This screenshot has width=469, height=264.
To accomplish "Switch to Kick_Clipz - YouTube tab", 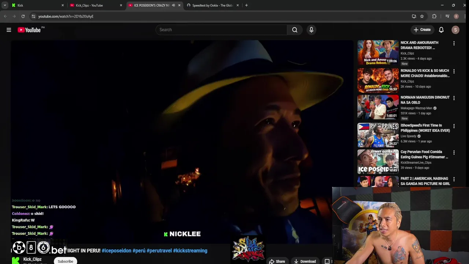I will [x=95, y=5].
